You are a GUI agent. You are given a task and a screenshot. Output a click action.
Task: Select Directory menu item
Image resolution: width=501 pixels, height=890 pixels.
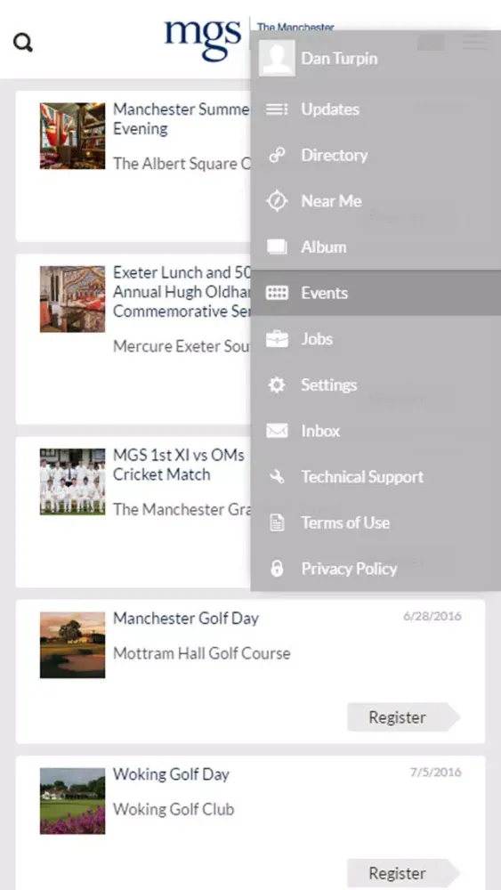(376, 155)
